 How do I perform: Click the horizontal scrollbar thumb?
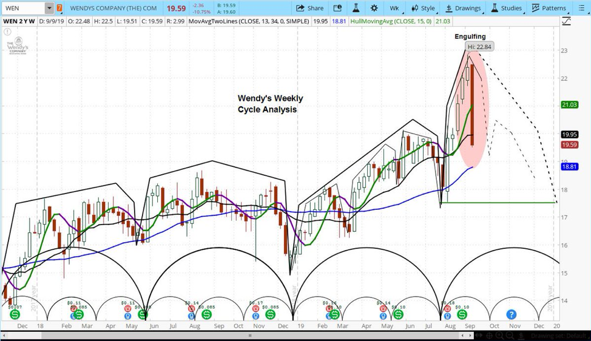click(x=249, y=336)
